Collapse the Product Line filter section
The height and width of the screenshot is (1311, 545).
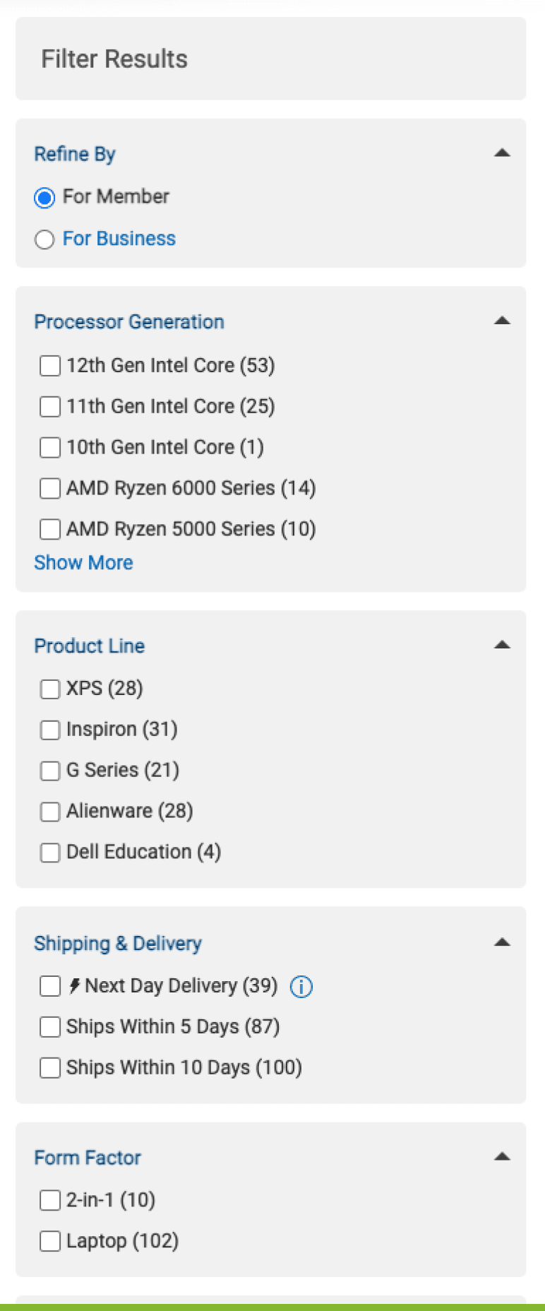[x=502, y=644]
